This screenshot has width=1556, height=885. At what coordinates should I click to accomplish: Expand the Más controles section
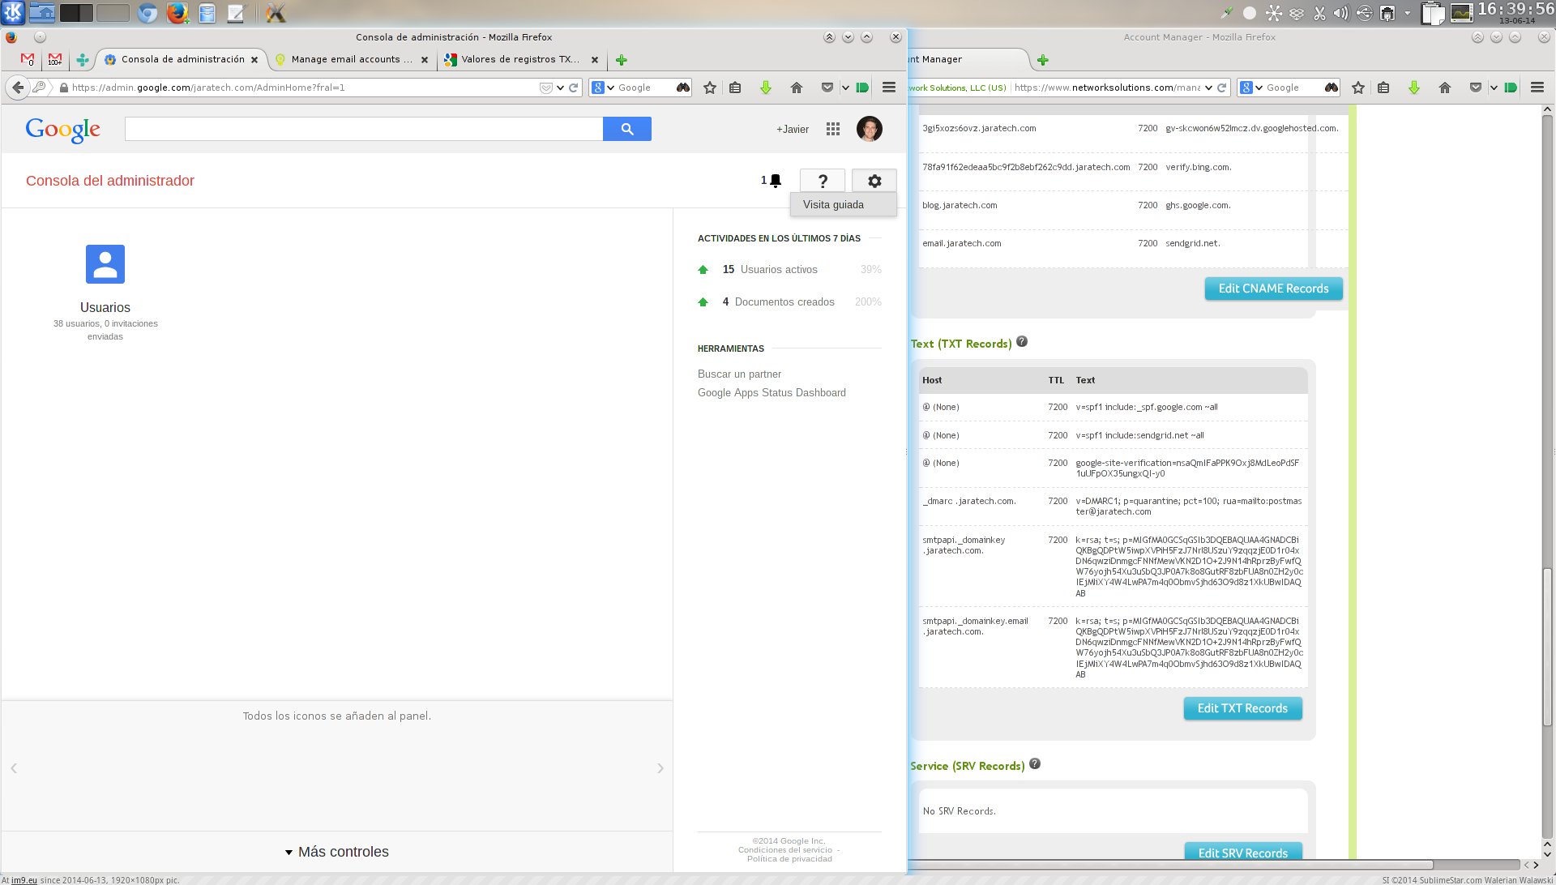[337, 852]
